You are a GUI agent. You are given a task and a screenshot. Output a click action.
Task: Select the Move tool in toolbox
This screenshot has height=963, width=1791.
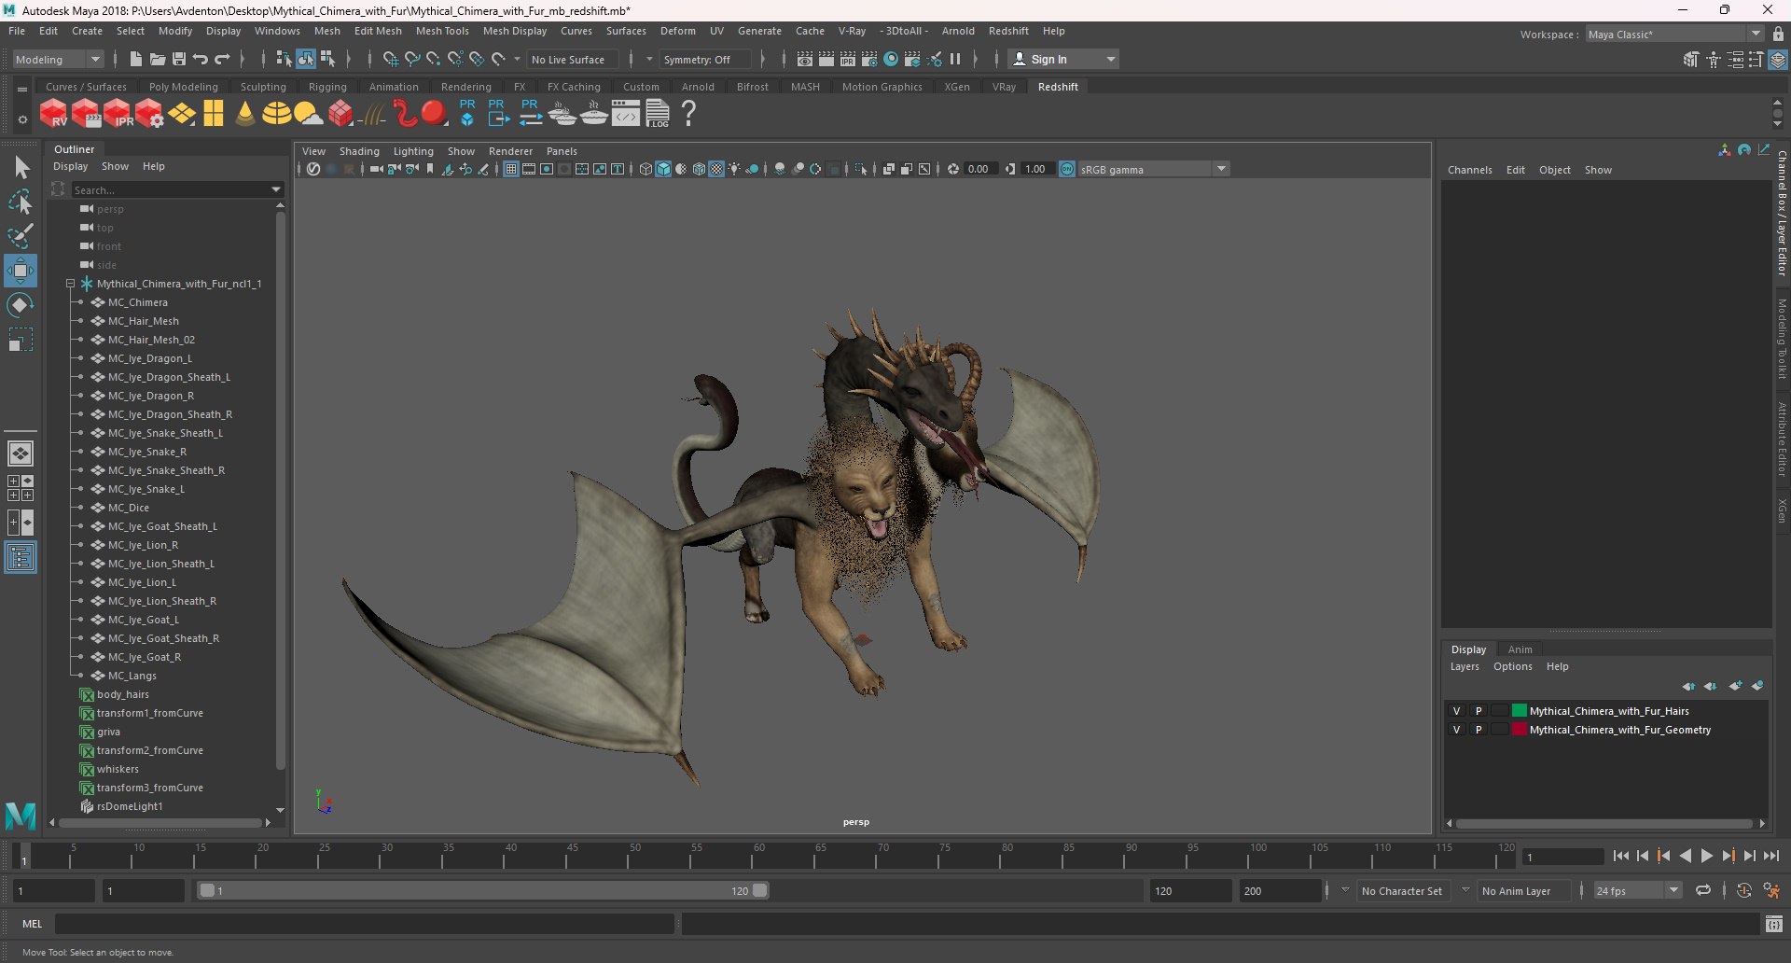point(20,271)
